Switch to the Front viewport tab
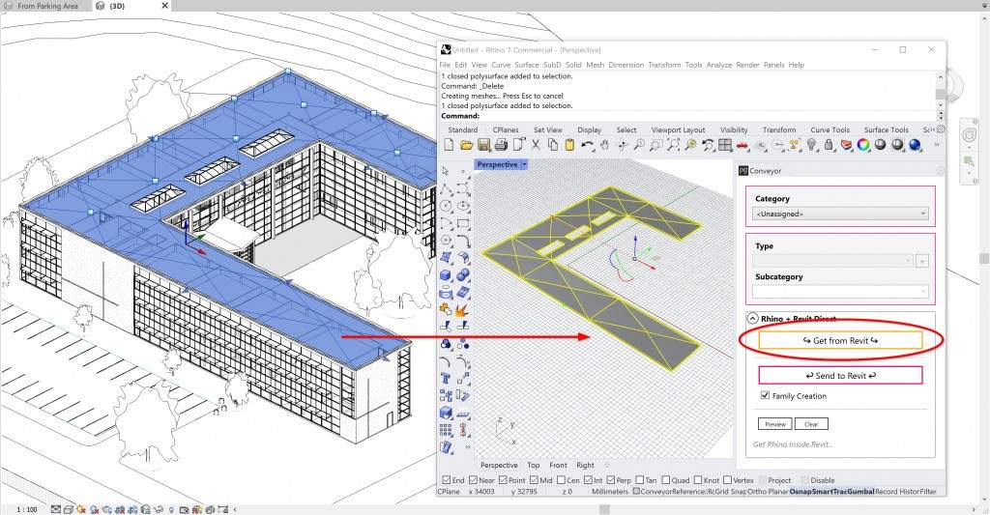 (x=558, y=465)
